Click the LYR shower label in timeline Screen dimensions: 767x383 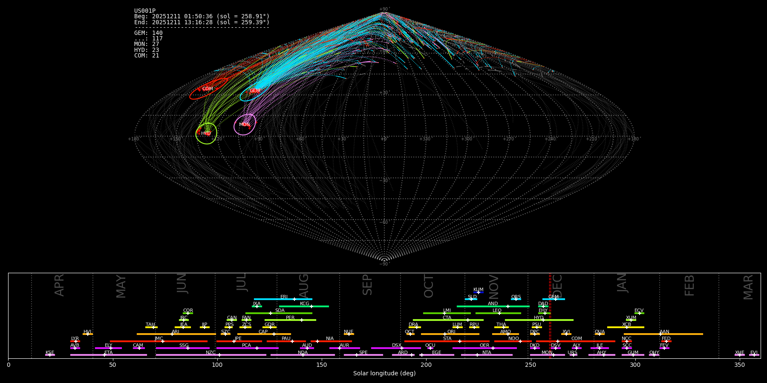click(75, 339)
